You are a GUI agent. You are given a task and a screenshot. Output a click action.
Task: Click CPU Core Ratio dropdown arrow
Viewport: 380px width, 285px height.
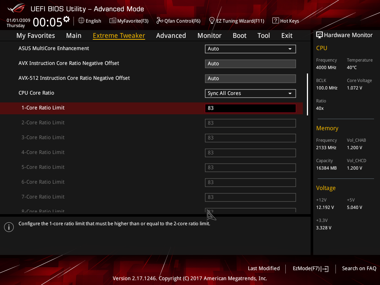point(290,94)
